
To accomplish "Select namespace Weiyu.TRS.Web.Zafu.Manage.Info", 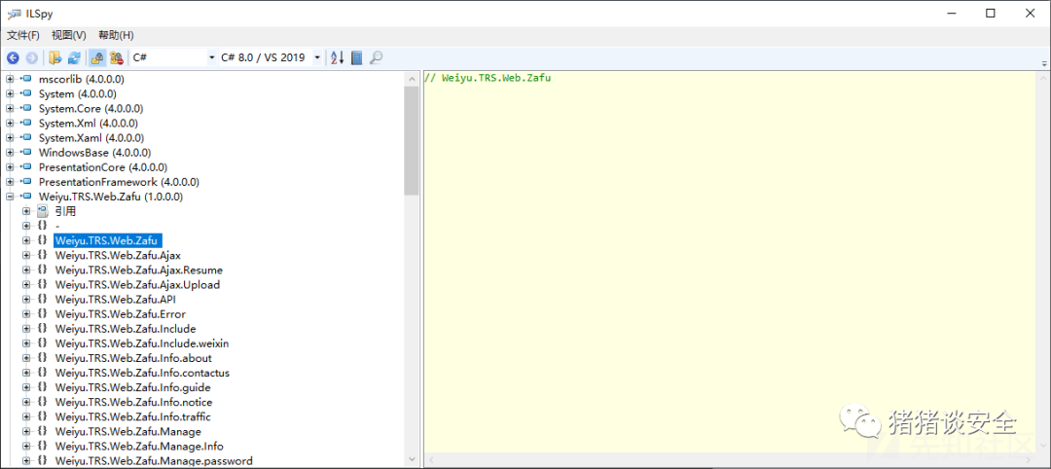I will pyautogui.click(x=139, y=447).
